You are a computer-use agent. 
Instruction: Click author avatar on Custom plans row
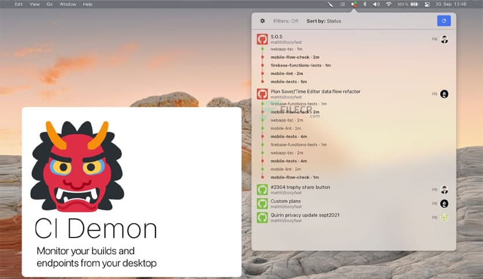click(444, 203)
